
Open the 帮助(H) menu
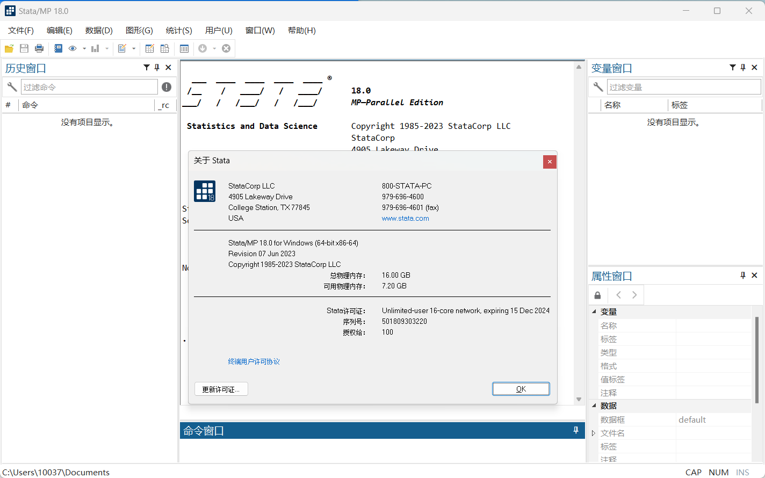(302, 31)
